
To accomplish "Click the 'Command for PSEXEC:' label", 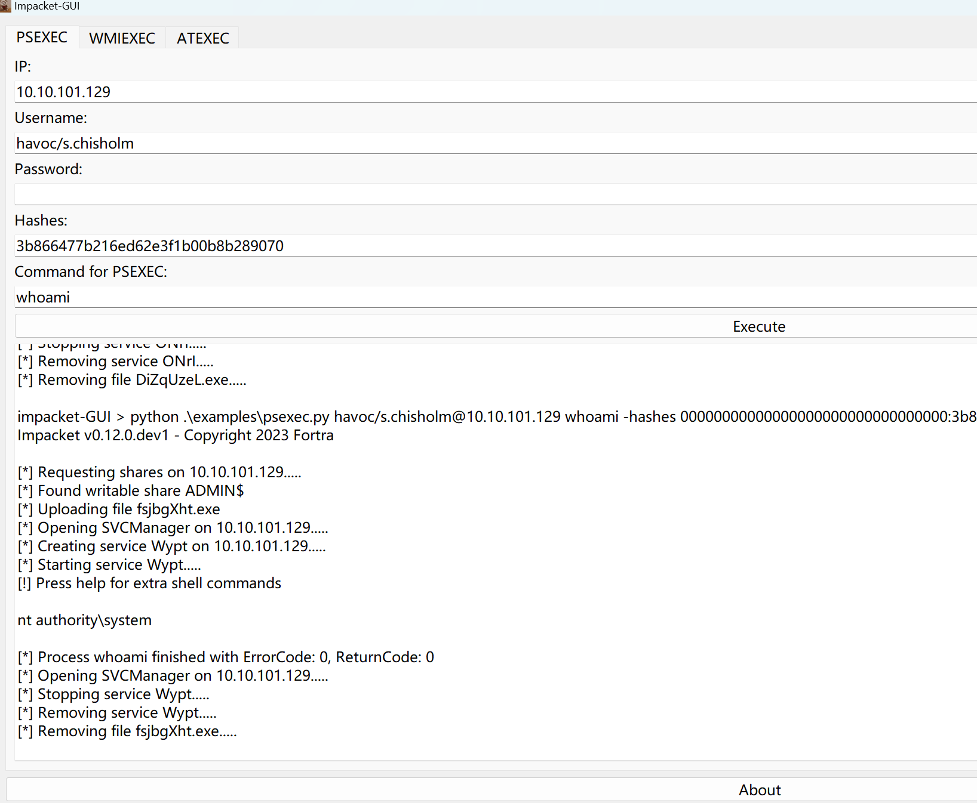I will point(91,272).
